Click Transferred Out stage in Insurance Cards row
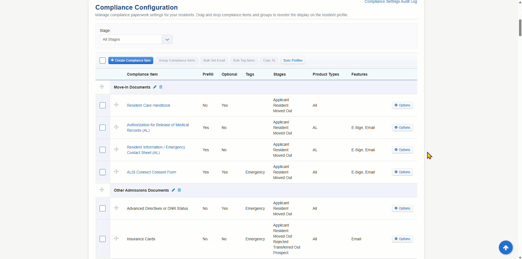 287,247
